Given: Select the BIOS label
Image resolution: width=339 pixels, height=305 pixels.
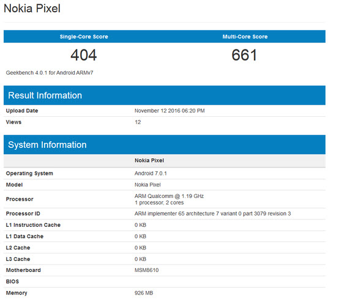Looking at the screenshot, I should click(12, 281).
